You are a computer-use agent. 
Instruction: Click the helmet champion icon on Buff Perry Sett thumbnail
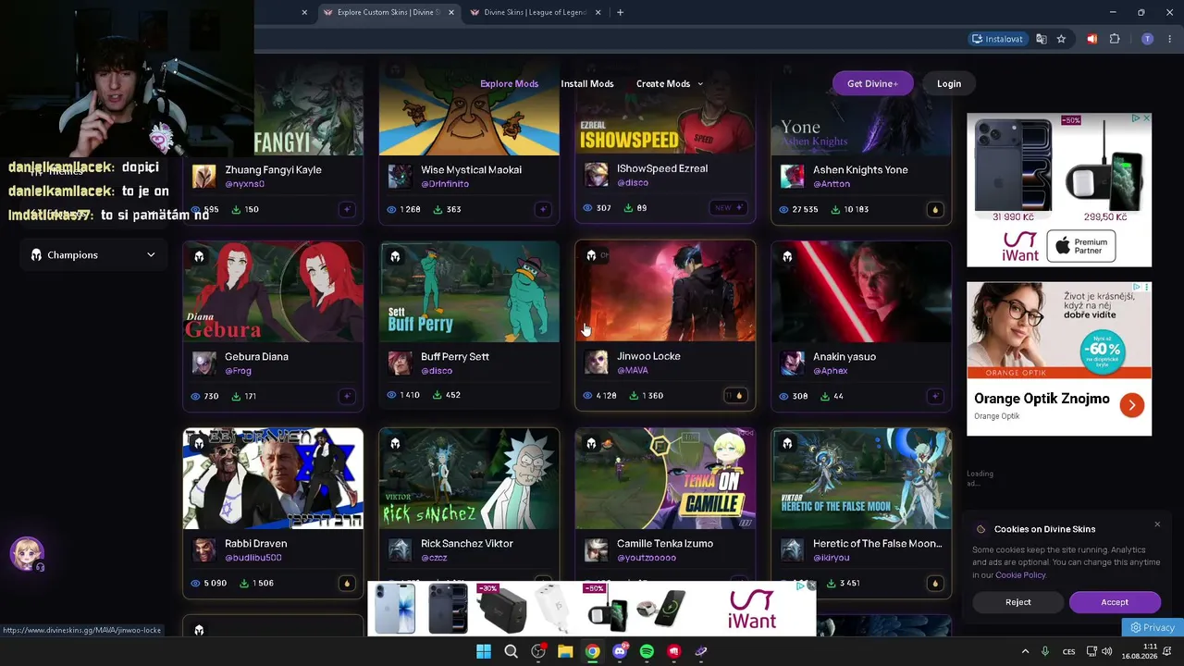coord(395,256)
